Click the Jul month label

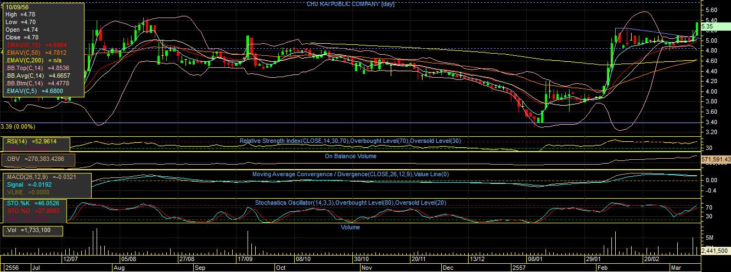pos(37,268)
